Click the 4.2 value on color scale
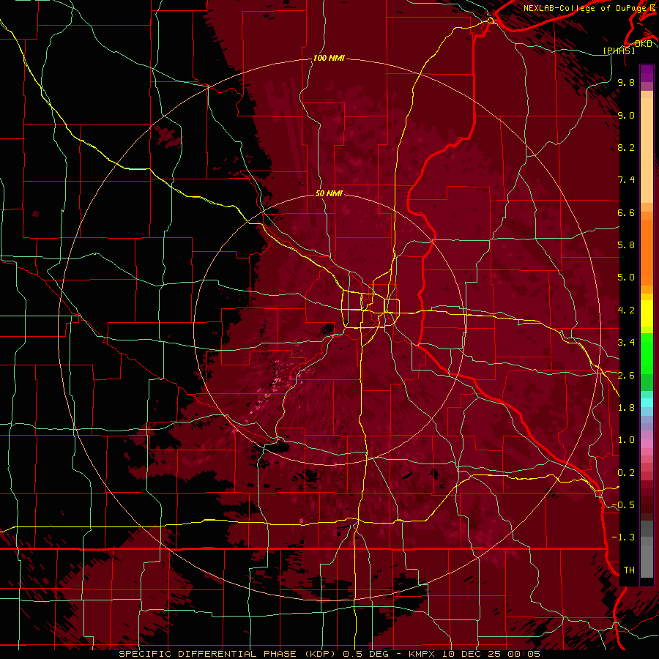659x659 pixels. click(x=626, y=310)
